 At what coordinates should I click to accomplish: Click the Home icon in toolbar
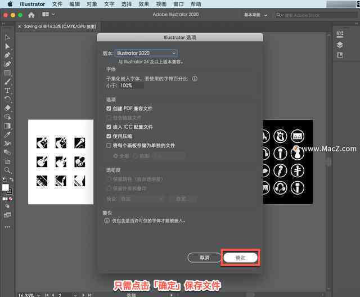tap(31, 15)
